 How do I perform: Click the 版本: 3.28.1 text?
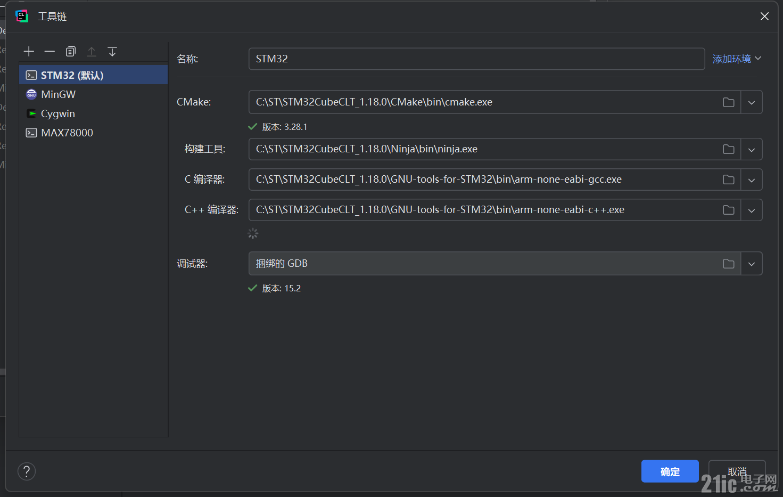[x=285, y=127]
